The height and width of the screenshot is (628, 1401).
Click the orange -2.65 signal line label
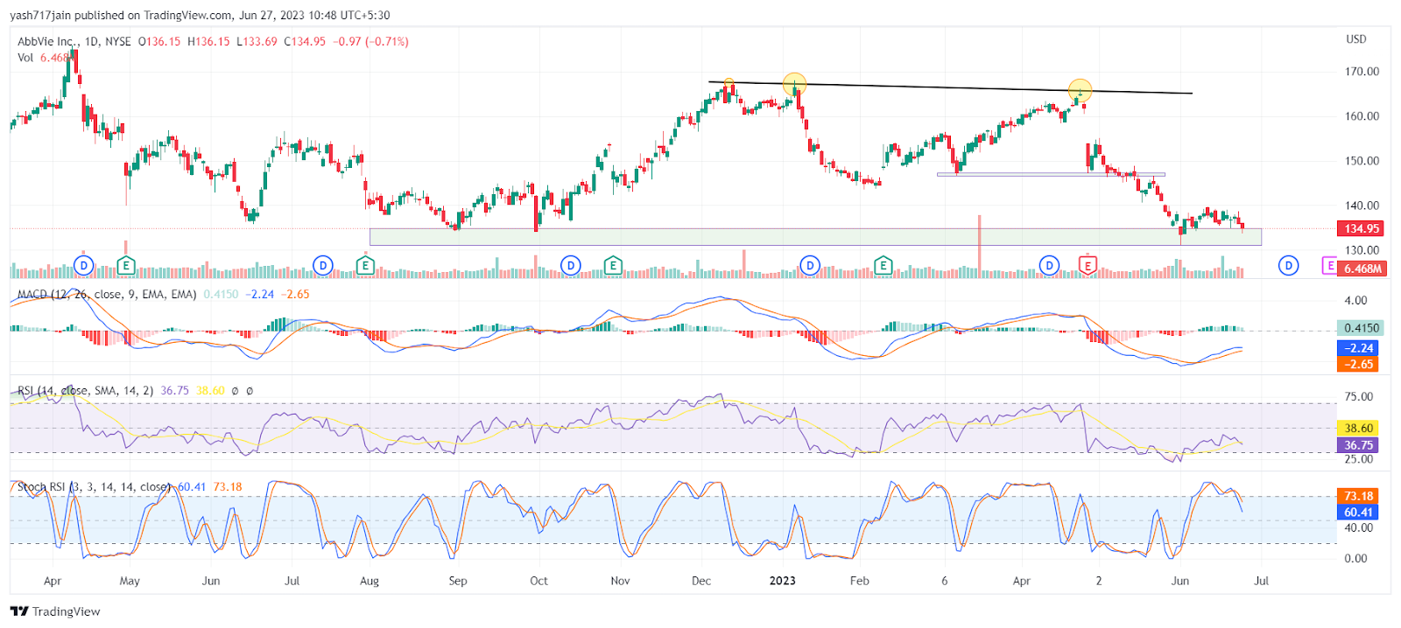1359,364
